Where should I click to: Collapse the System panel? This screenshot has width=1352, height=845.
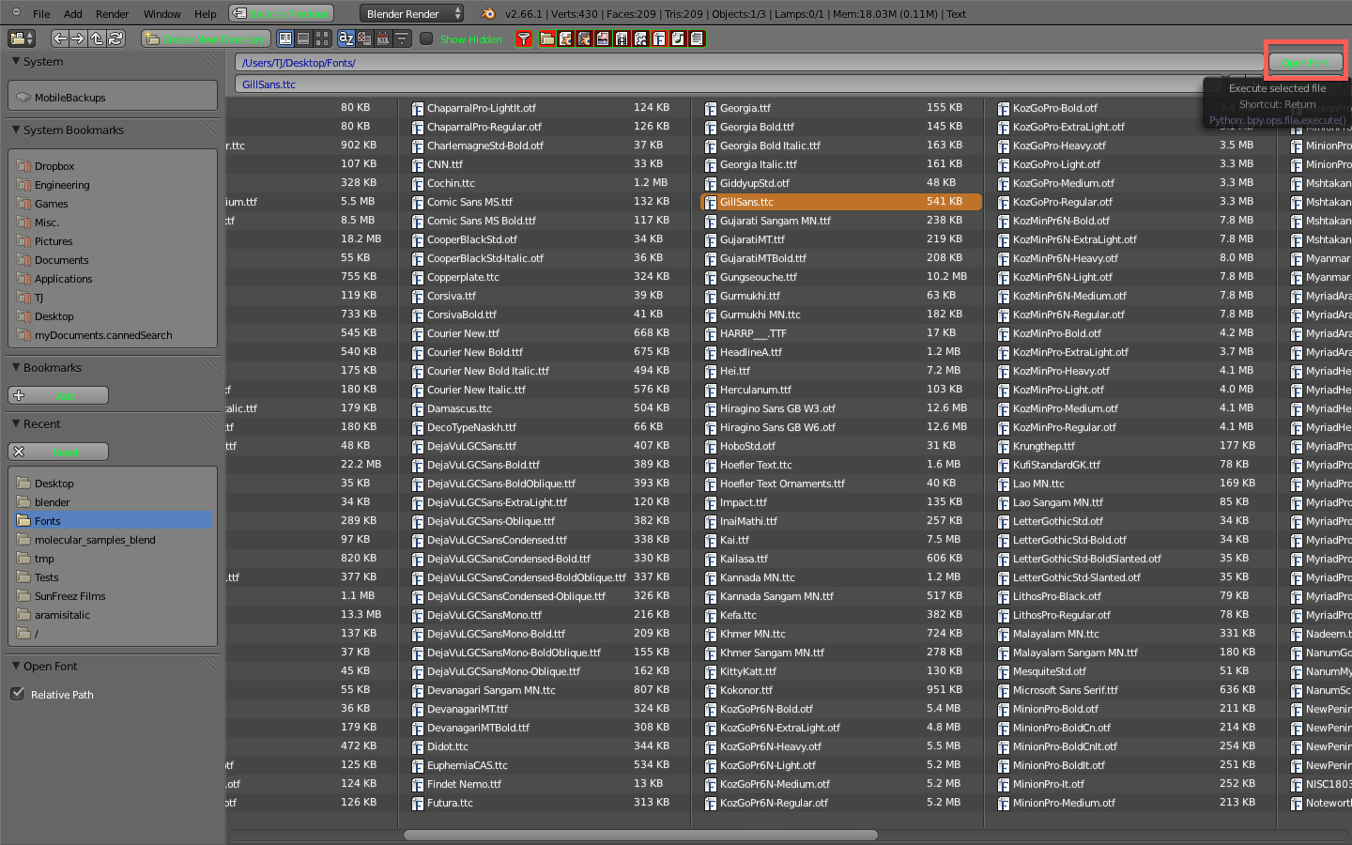(x=16, y=61)
